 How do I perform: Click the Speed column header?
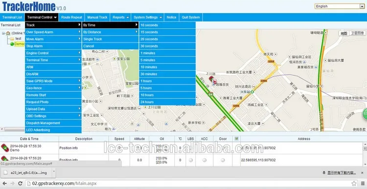[x=119, y=139]
